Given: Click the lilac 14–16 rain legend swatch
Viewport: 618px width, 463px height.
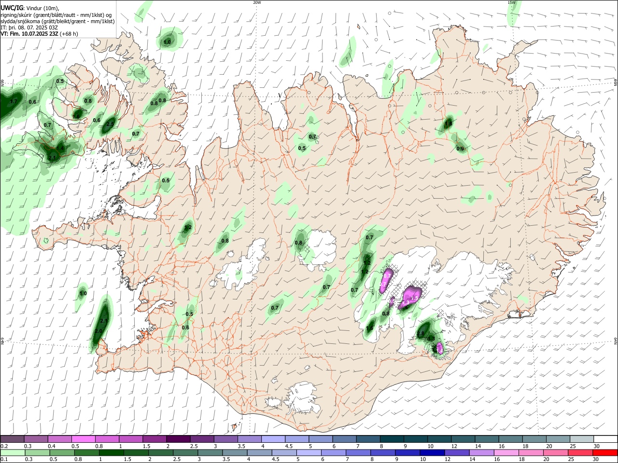Looking at the screenshot, I should pos(481,453).
